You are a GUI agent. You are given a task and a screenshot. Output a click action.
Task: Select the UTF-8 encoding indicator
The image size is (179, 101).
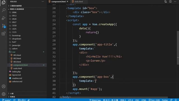coord(130,100)
